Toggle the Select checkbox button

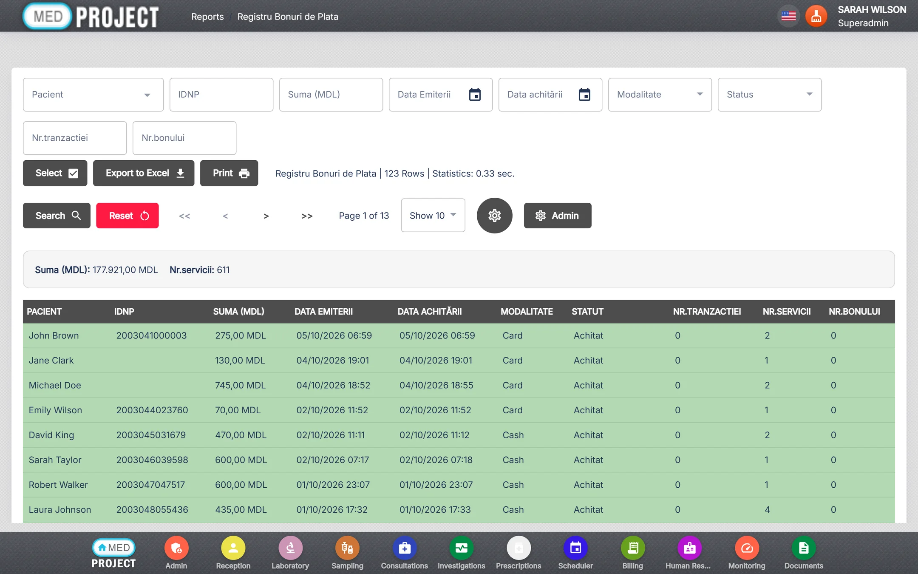[x=55, y=173]
